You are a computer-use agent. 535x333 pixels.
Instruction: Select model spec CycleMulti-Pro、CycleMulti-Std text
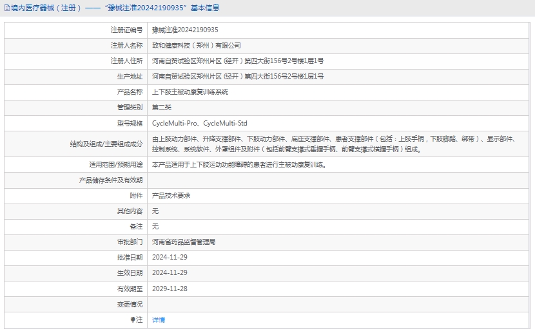pyautogui.click(x=199, y=123)
